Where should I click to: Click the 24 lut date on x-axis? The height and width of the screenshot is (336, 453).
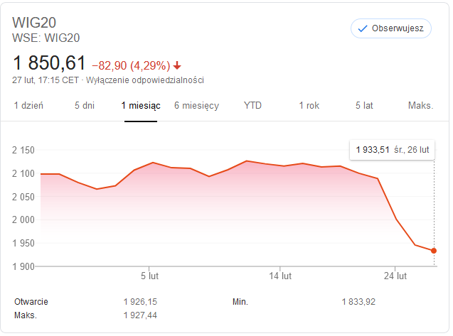(x=395, y=276)
